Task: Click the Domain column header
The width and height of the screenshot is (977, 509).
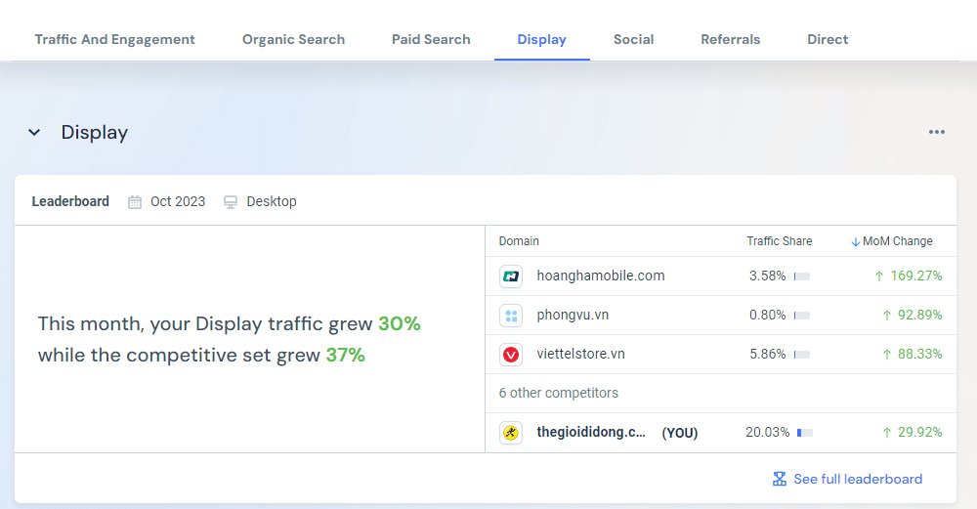Action: pyautogui.click(x=519, y=241)
